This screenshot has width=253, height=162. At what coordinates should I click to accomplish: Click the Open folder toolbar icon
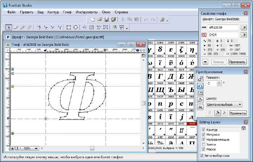click(x=100, y=19)
